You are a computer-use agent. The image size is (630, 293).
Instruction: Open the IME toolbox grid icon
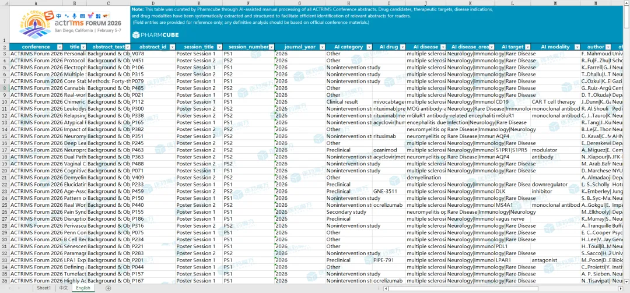98,16
